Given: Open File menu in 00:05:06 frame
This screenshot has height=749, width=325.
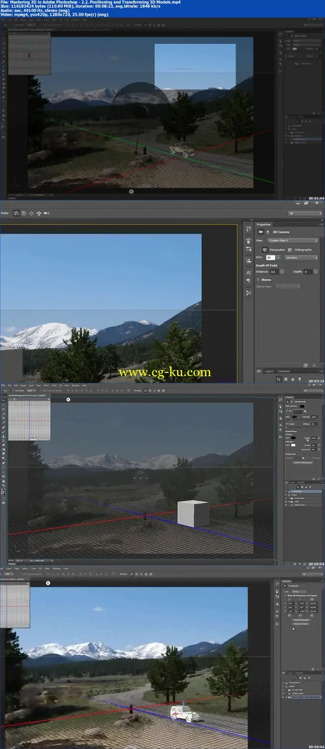Looking at the screenshot, I should (x=10, y=385).
